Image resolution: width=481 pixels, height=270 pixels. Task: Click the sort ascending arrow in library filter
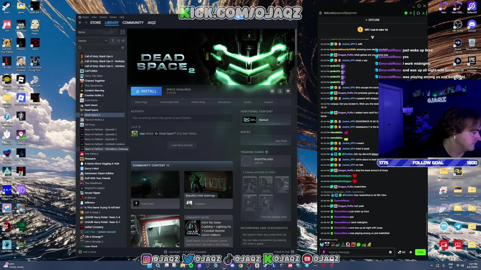(112, 40)
